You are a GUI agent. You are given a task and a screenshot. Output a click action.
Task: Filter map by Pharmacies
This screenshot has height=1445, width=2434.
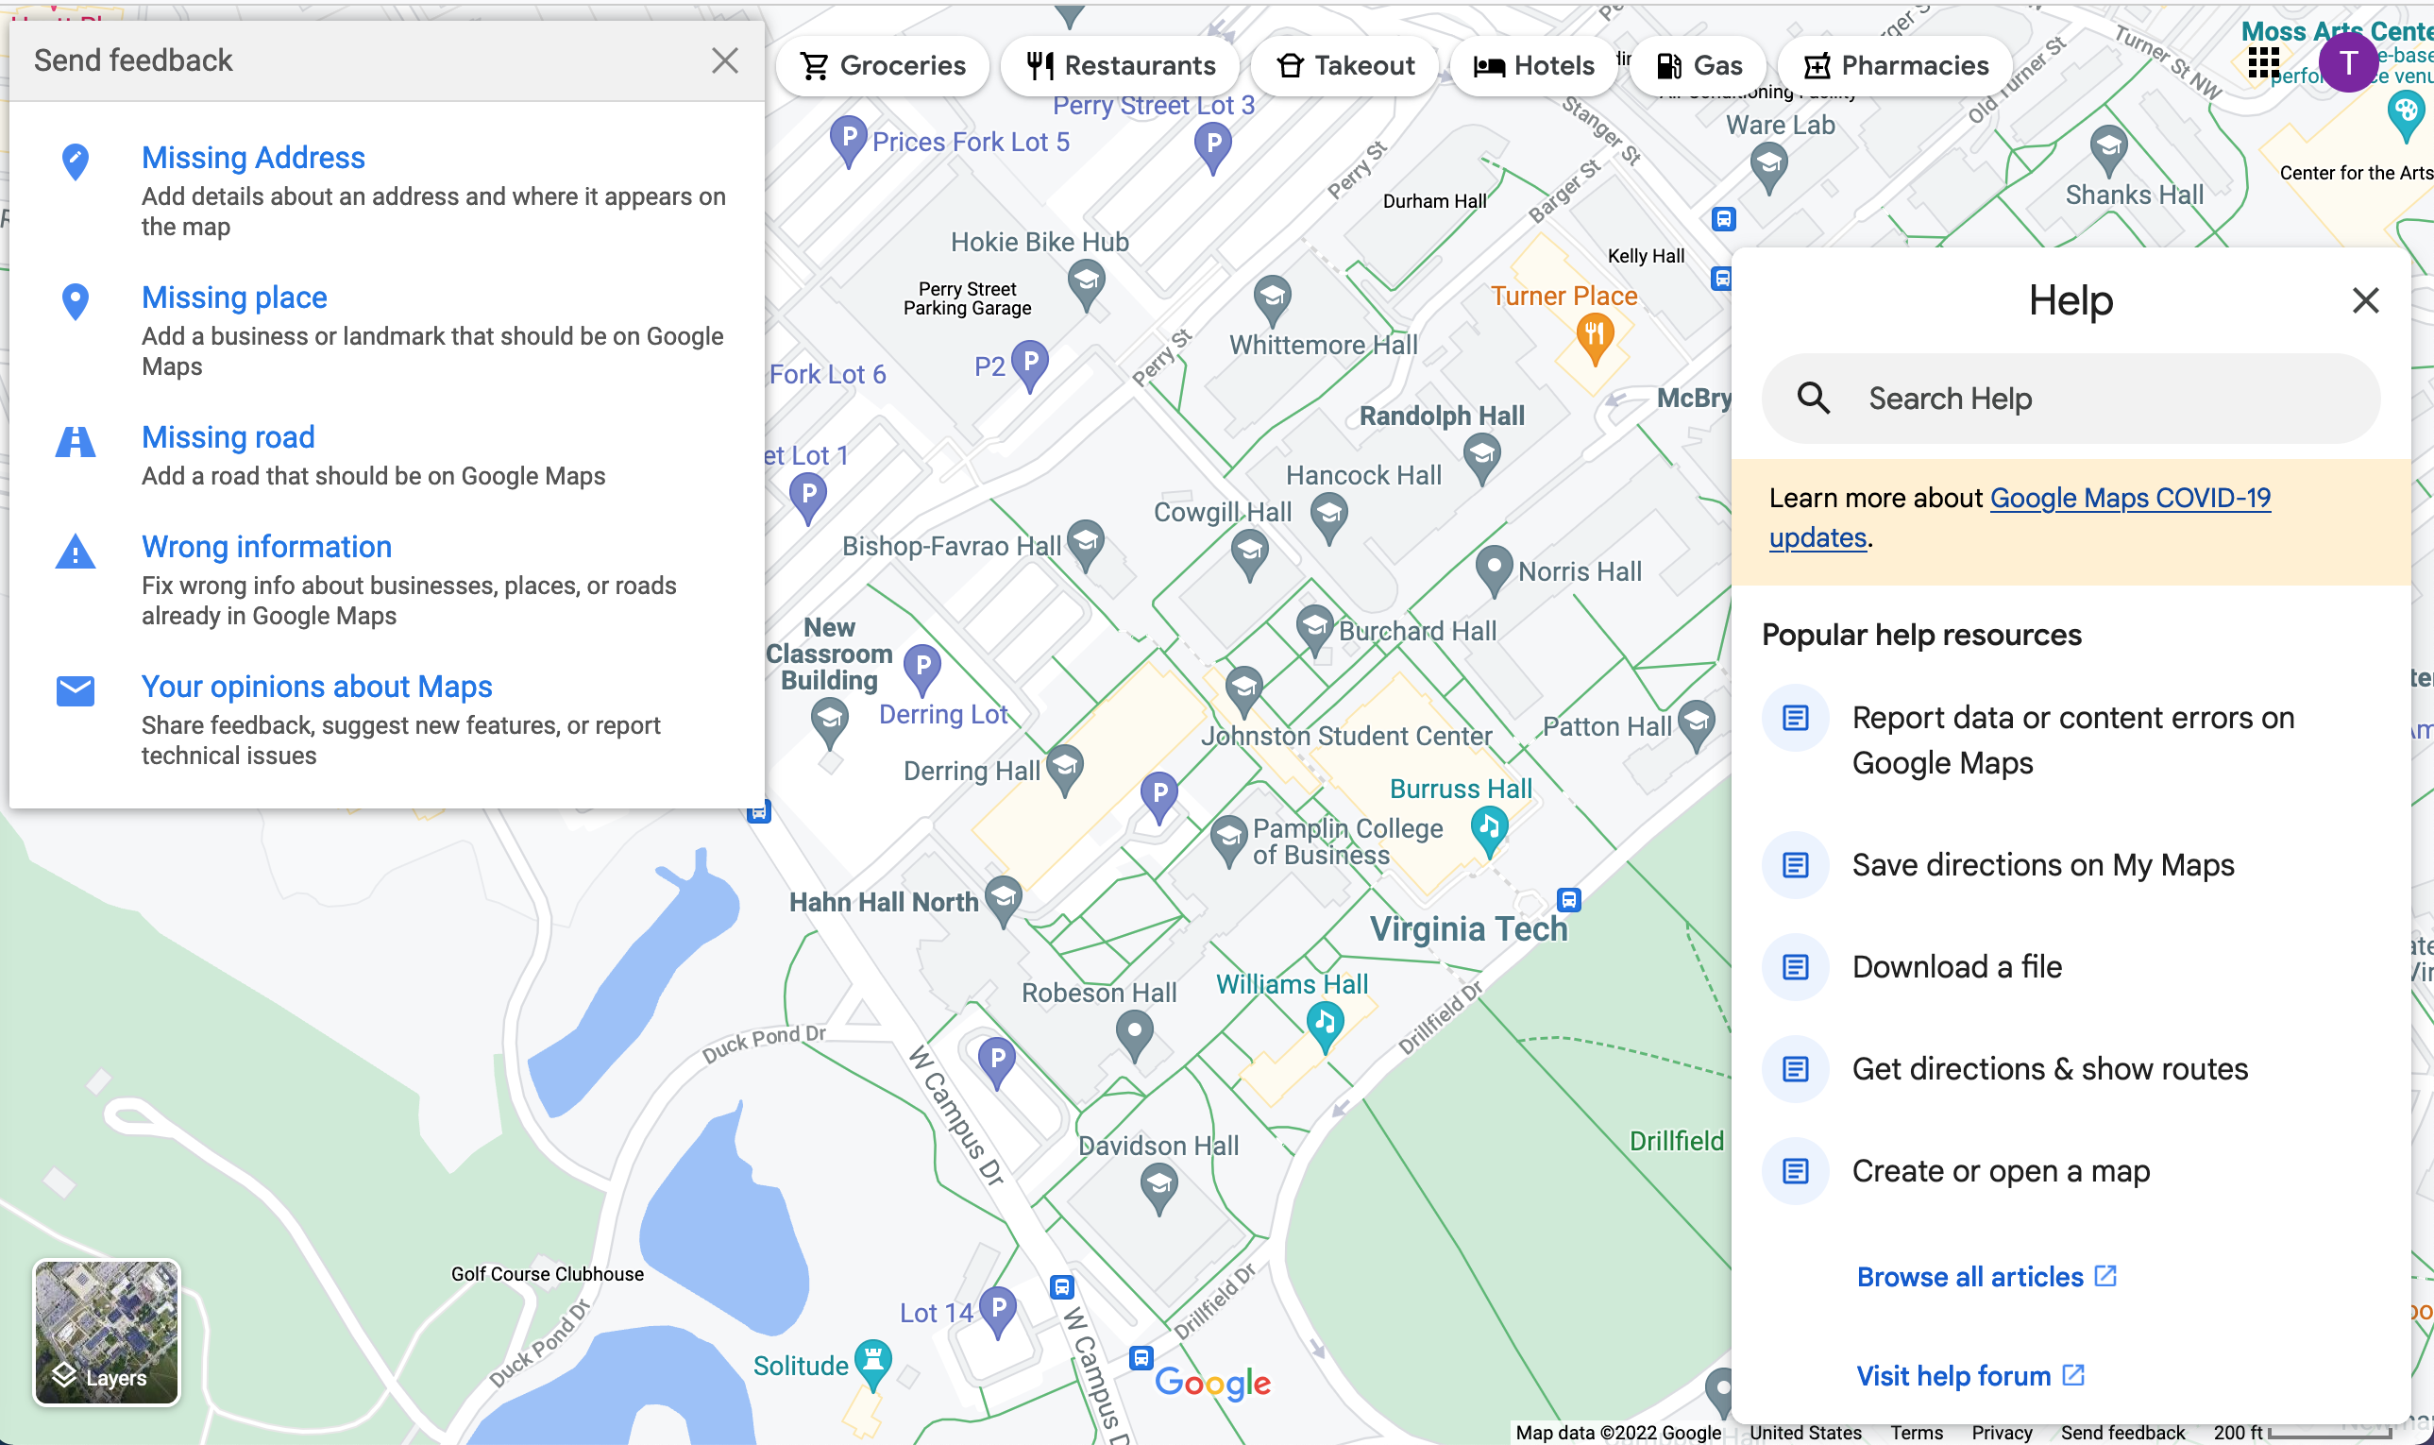point(1895,65)
